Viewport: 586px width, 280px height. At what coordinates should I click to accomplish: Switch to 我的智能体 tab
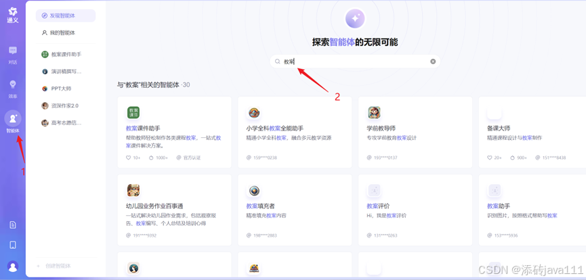tap(66, 33)
